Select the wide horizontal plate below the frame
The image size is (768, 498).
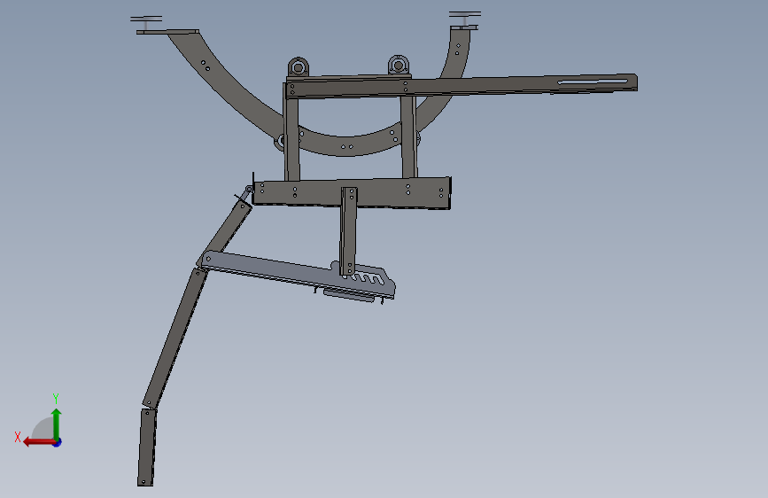coord(352,192)
